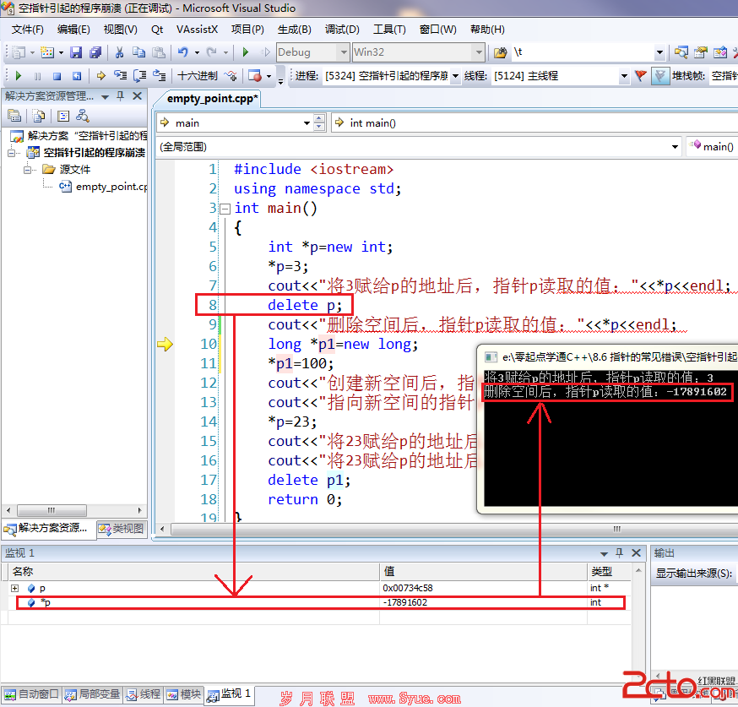Click the Undo arrow icon
The image size is (738, 707).
click(183, 52)
